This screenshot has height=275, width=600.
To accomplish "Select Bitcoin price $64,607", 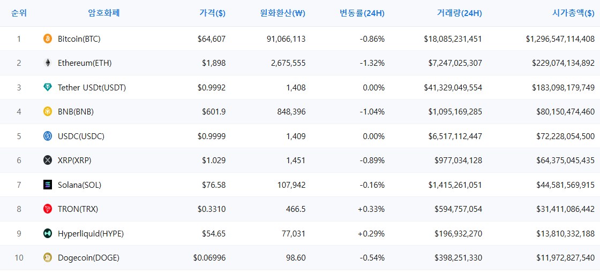I will click(212, 39).
